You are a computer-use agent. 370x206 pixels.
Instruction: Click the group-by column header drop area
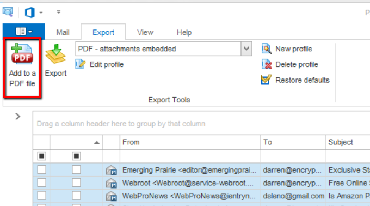(201, 124)
